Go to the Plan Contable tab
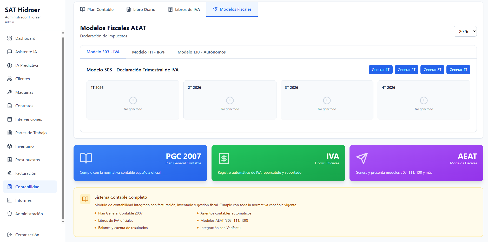Screen dimensions: 488x242 coord(97,10)
